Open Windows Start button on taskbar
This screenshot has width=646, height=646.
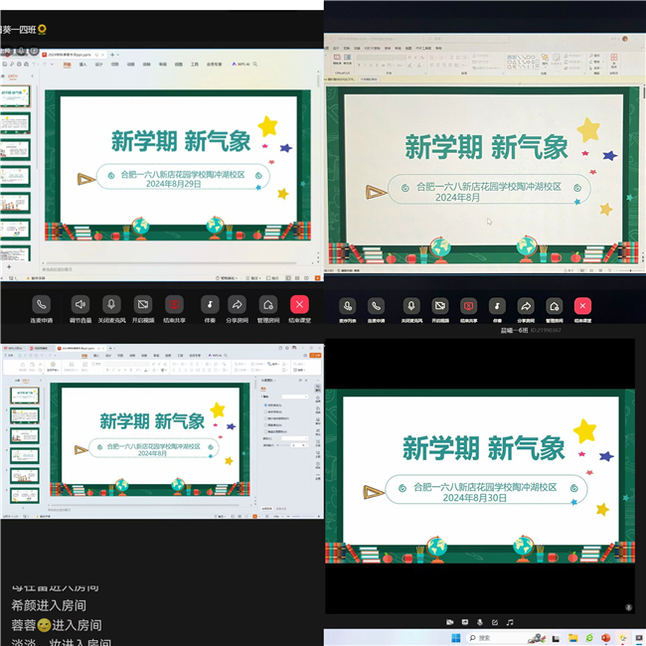(x=455, y=638)
